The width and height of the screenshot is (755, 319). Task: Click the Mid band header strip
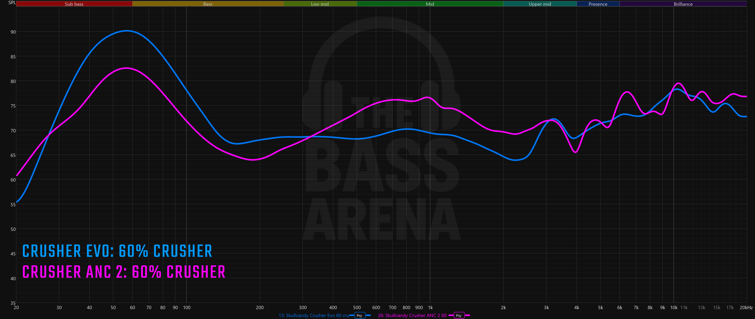pyautogui.click(x=429, y=4)
